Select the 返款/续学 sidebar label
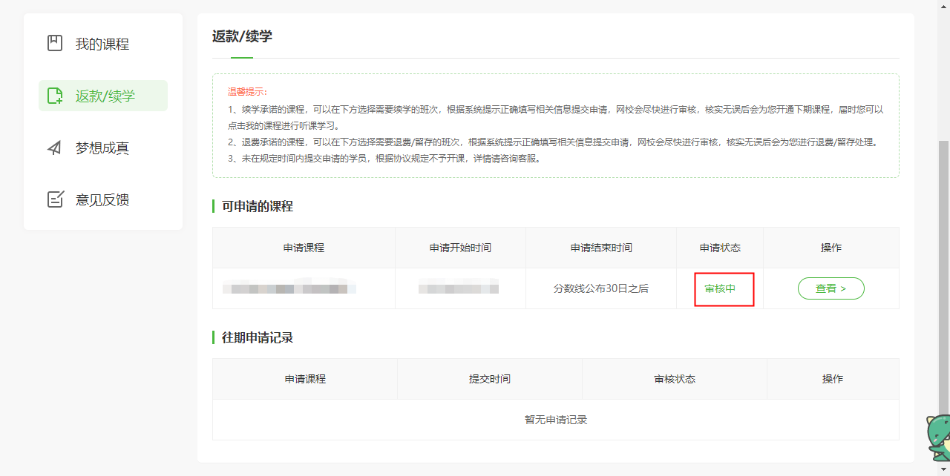 pyautogui.click(x=105, y=96)
